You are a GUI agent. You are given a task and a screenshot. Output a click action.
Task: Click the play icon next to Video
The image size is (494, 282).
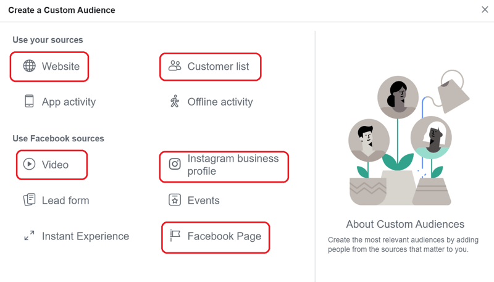point(29,164)
